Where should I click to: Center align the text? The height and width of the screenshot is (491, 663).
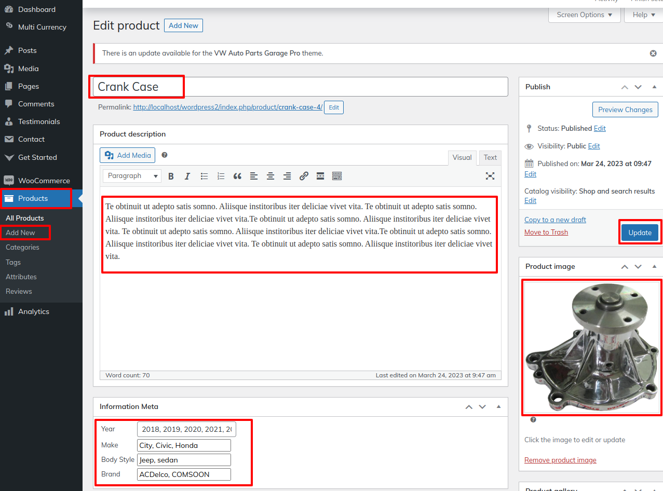coord(270,176)
